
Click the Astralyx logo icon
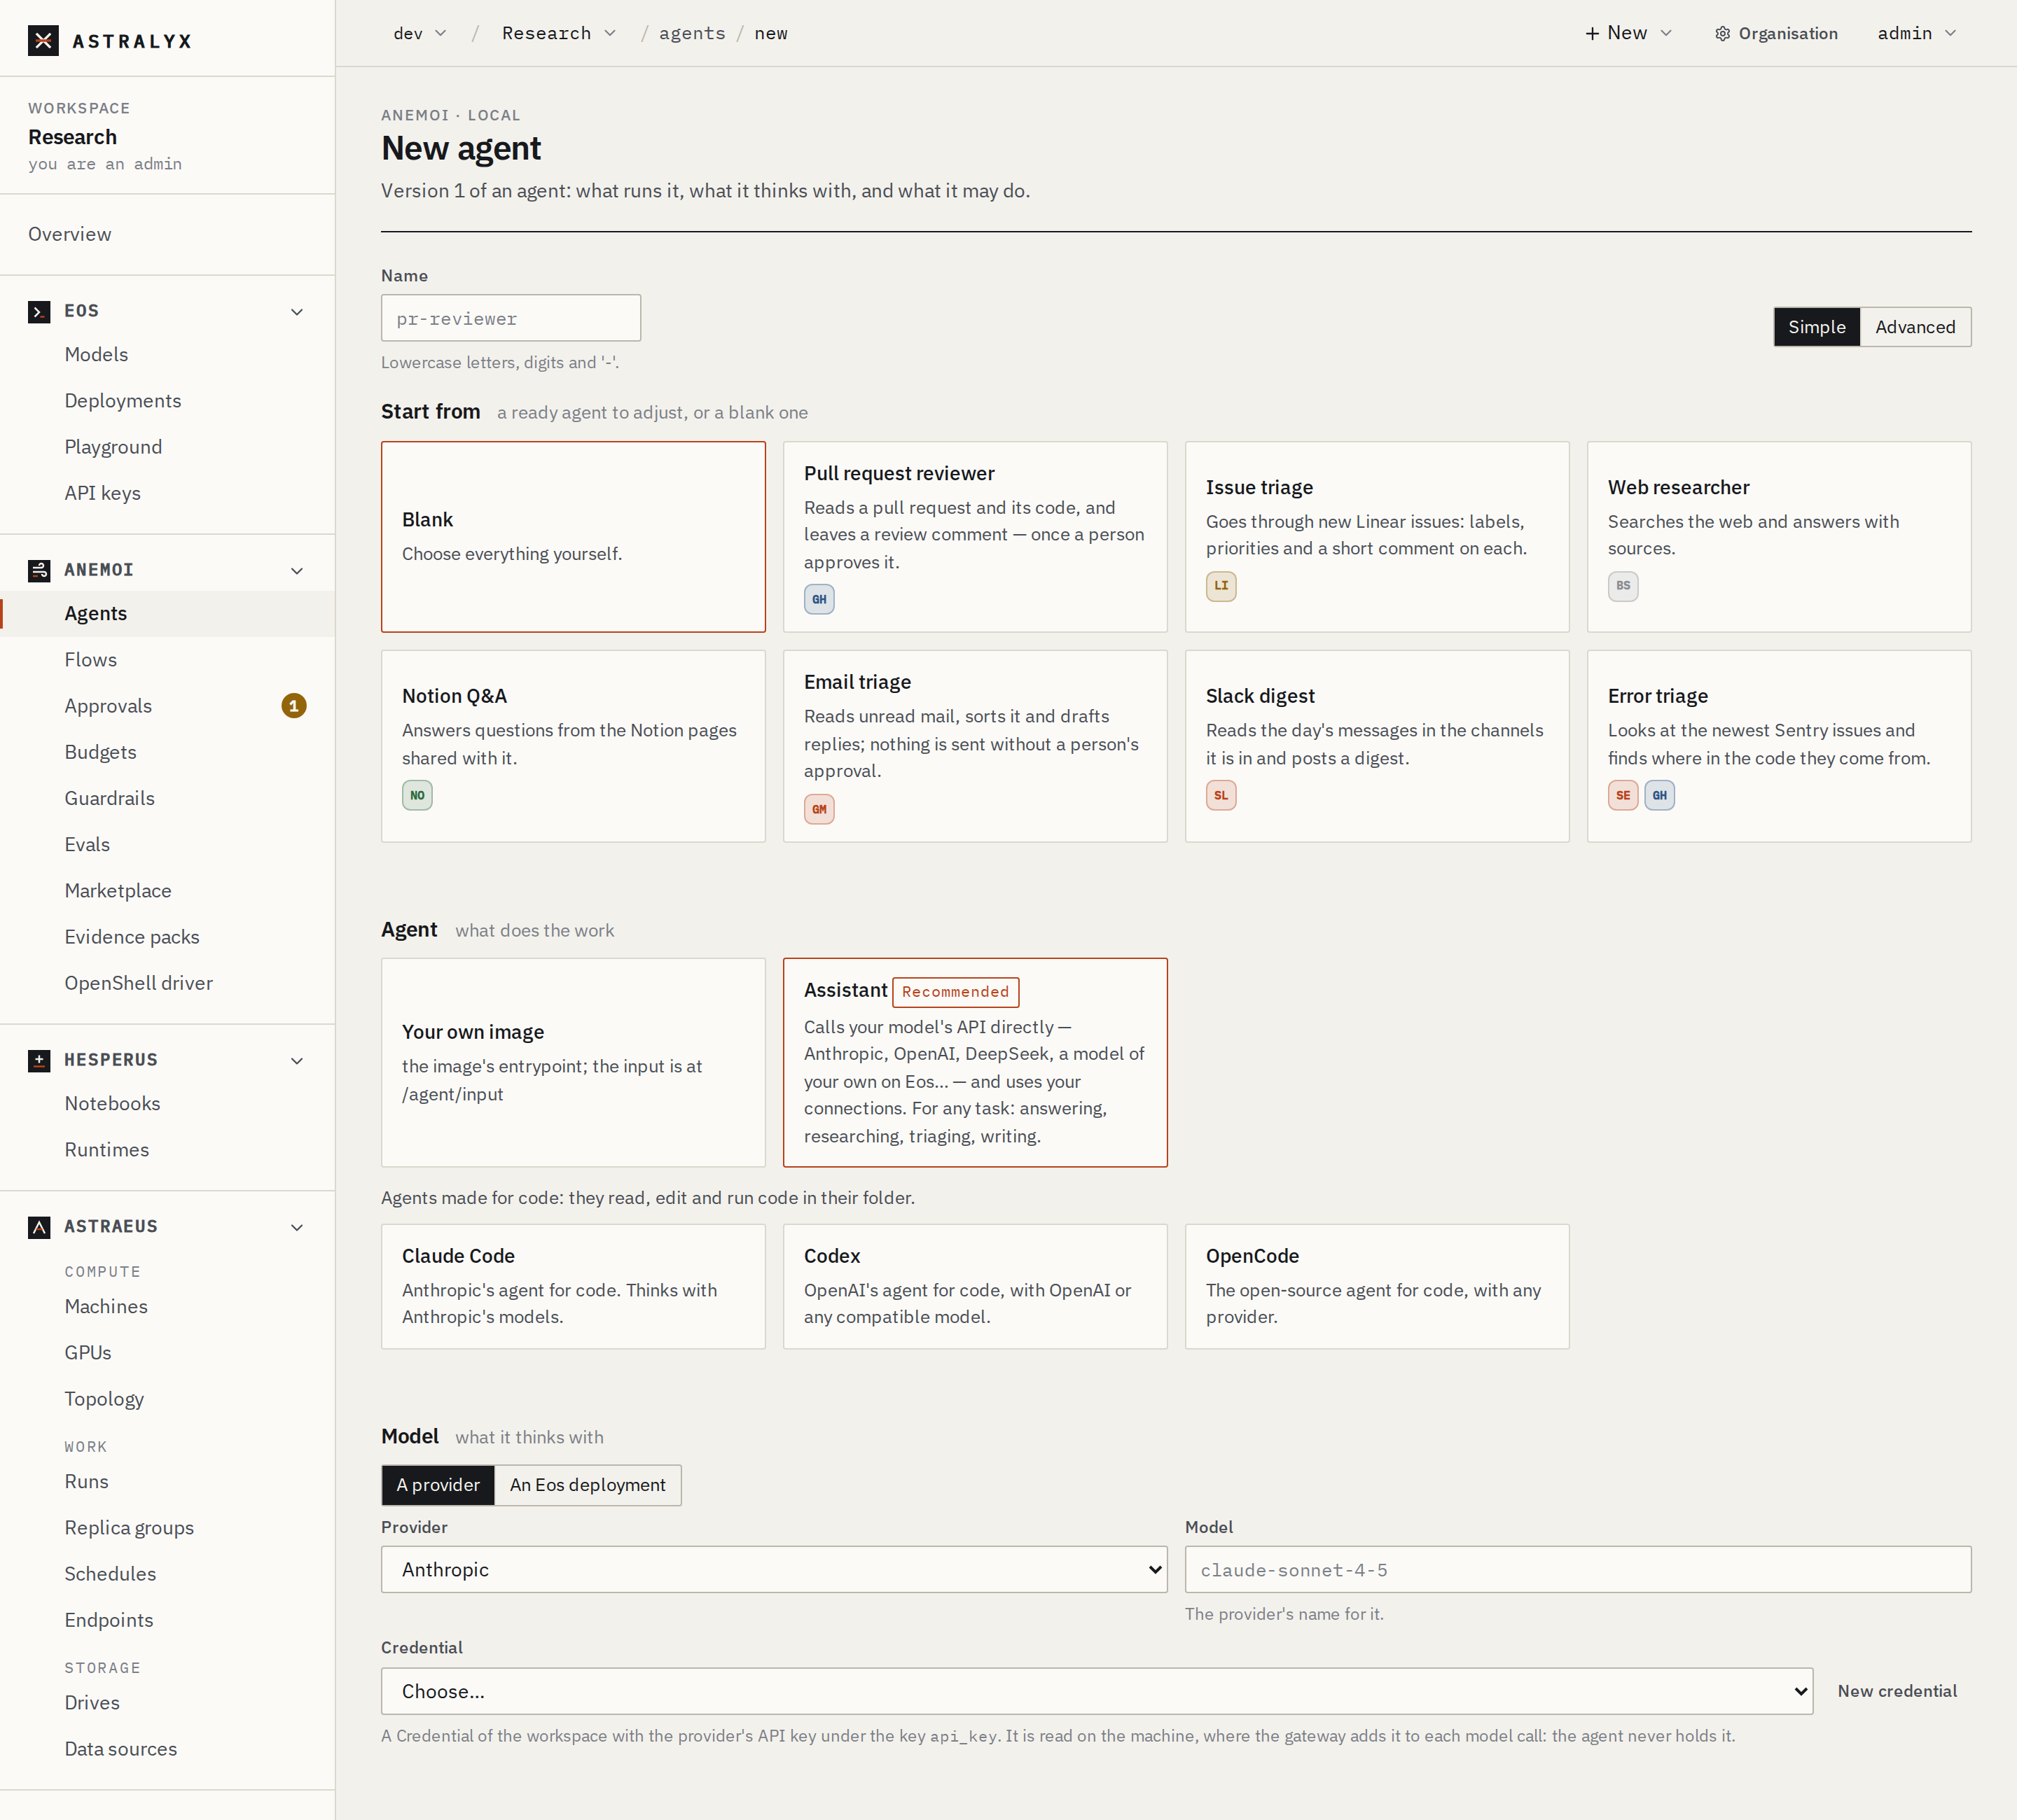coord(43,41)
